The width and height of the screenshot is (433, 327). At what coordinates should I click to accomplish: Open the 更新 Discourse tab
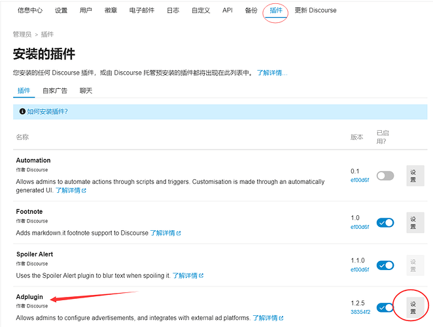point(315,10)
